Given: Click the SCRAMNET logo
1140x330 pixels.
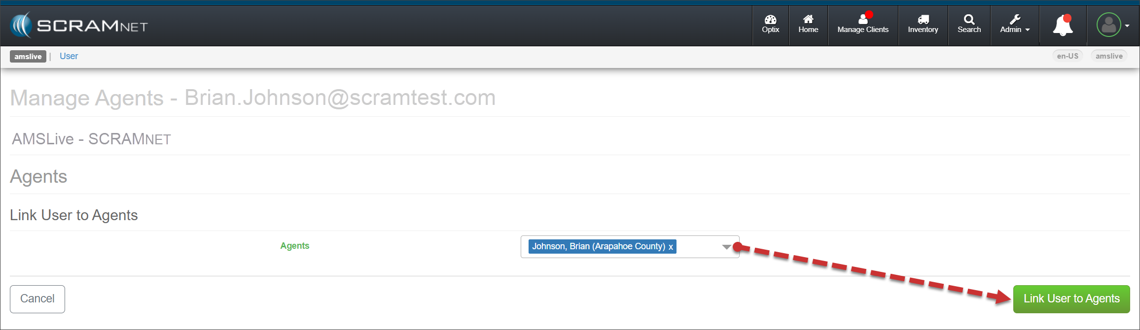Looking at the screenshot, I should point(79,25).
